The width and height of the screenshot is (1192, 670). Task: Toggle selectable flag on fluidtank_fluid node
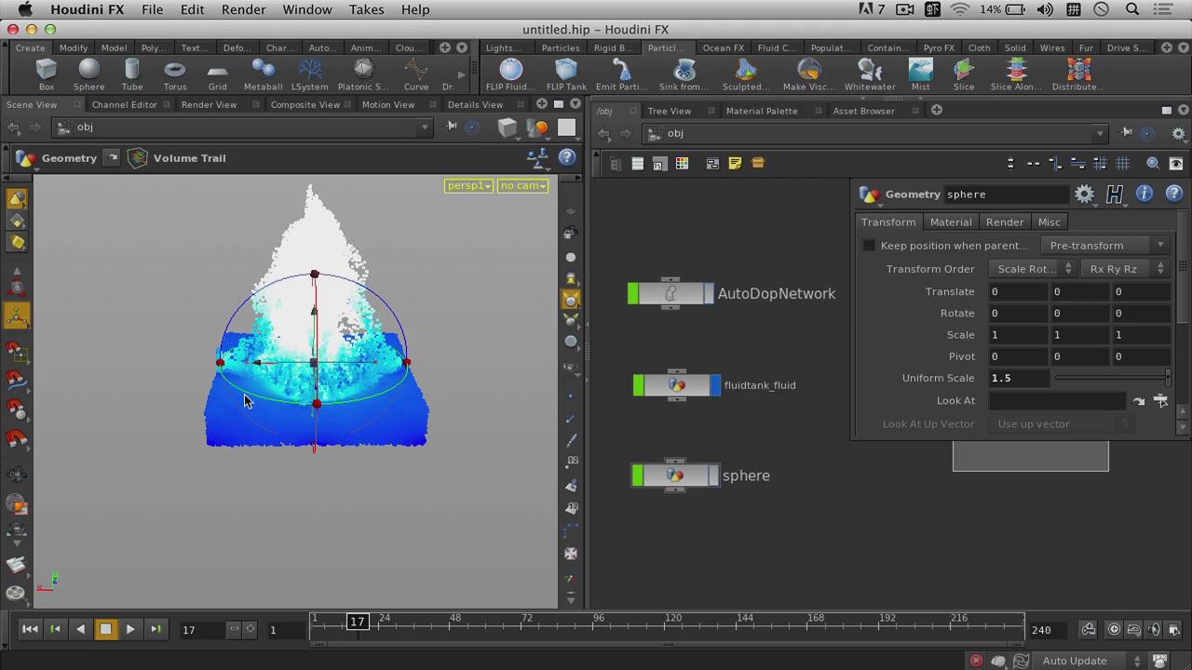click(x=639, y=385)
